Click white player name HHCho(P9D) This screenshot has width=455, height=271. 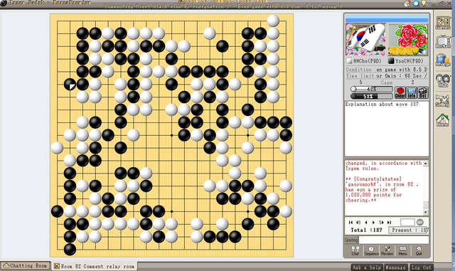pos(367,61)
